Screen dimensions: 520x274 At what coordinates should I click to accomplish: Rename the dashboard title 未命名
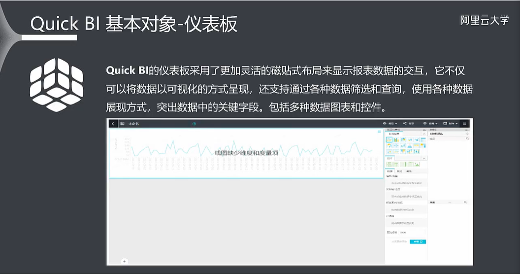(x=133, y=124)
